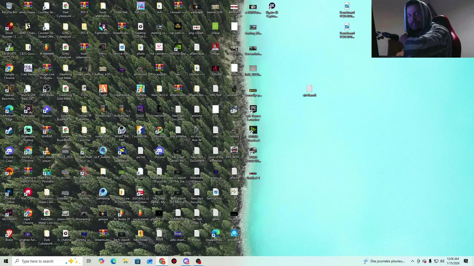
Task: Select the EA SPORTS FC 25 shortcut
Action: [9, 51]
